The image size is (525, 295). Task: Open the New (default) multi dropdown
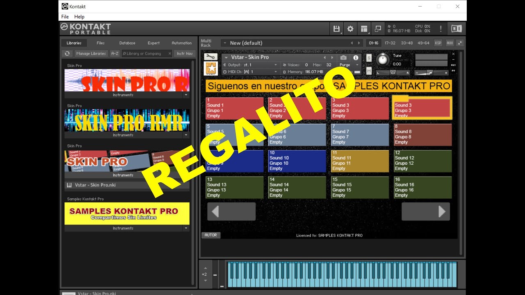[225, 43]
